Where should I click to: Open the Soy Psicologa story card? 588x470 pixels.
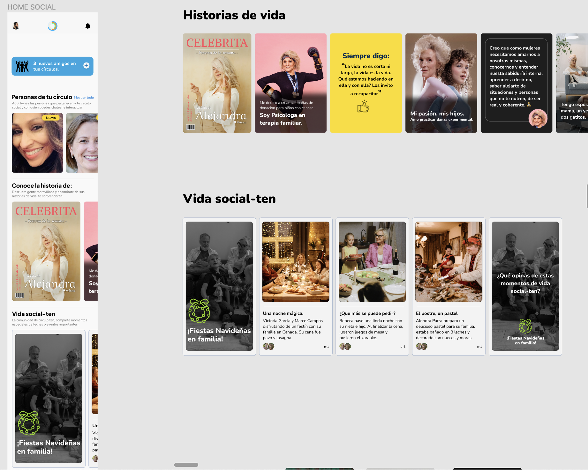290,83
